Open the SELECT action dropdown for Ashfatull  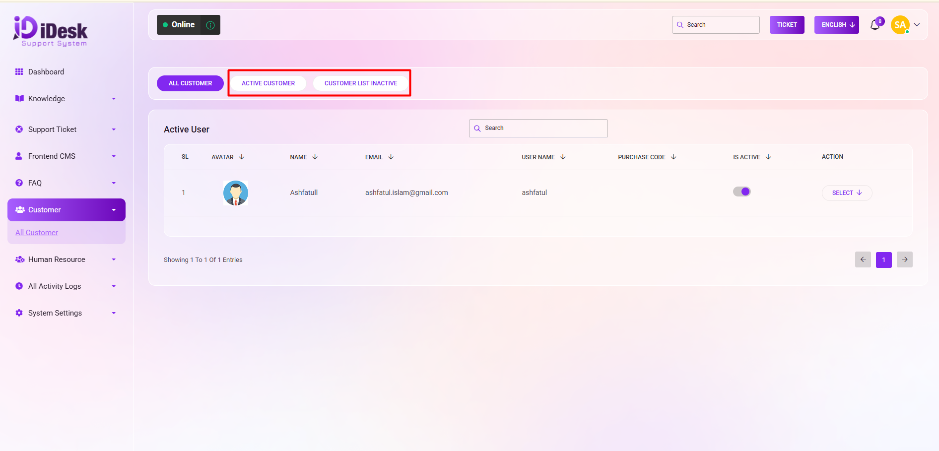click(847, 193)
